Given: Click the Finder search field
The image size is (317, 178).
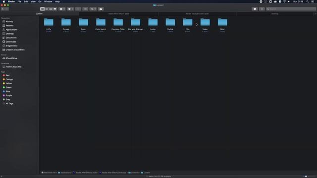Looking at the screenshot, I should pos(291,9).
